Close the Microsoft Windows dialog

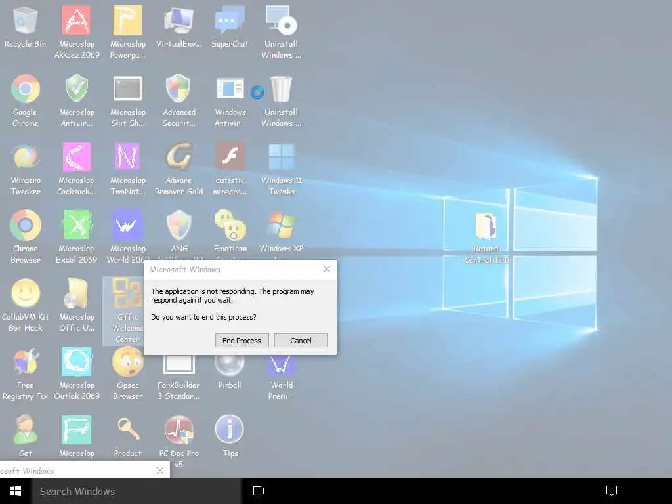tap(327, 269)
